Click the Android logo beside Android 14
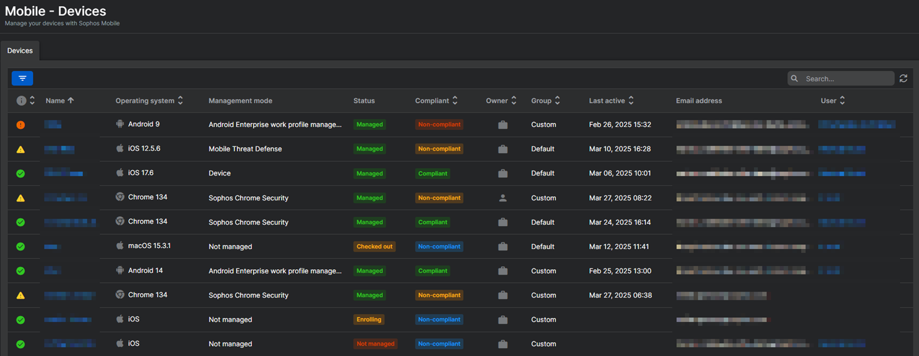Viewport: 919px width, 356px height. point(120,270)
